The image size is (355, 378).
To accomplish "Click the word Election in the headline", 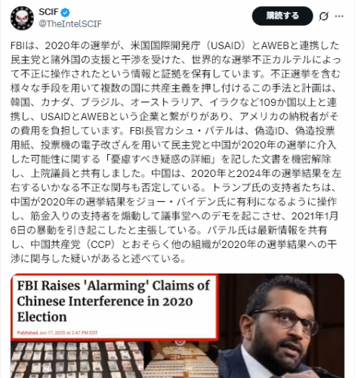I will click(x=42, y=317).
